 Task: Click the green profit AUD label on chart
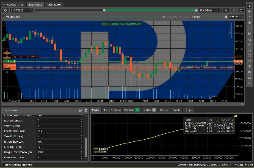pos(121,24)
